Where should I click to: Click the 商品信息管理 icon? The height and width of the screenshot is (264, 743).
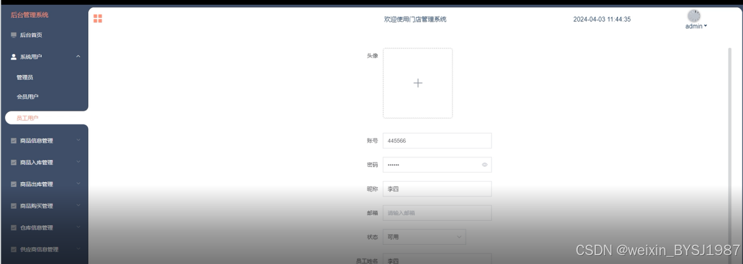[14, 141]
